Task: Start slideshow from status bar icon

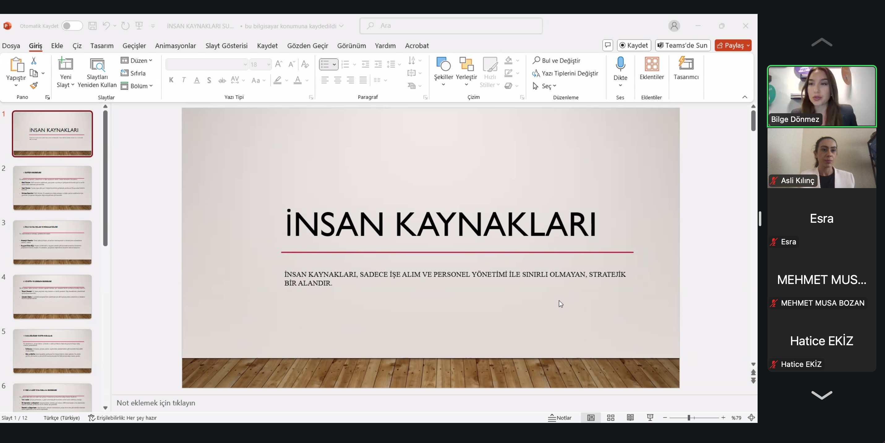Action: point(650,418)
